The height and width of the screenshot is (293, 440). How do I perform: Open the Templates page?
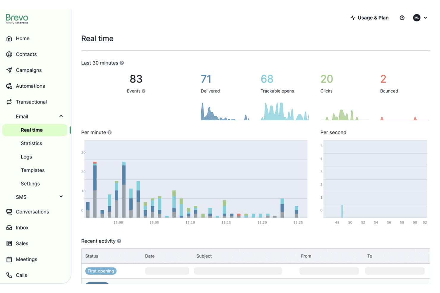[x=33, y=170]
